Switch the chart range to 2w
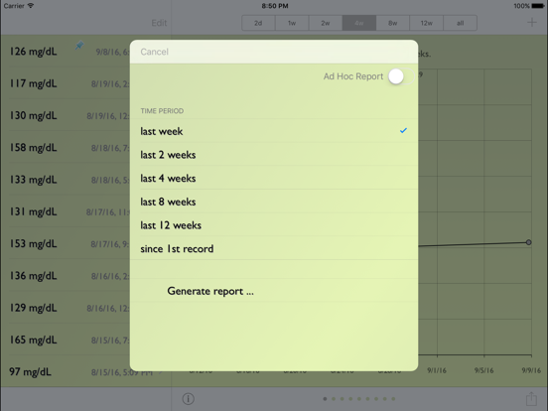548x411 pixels. coord(326,23)
